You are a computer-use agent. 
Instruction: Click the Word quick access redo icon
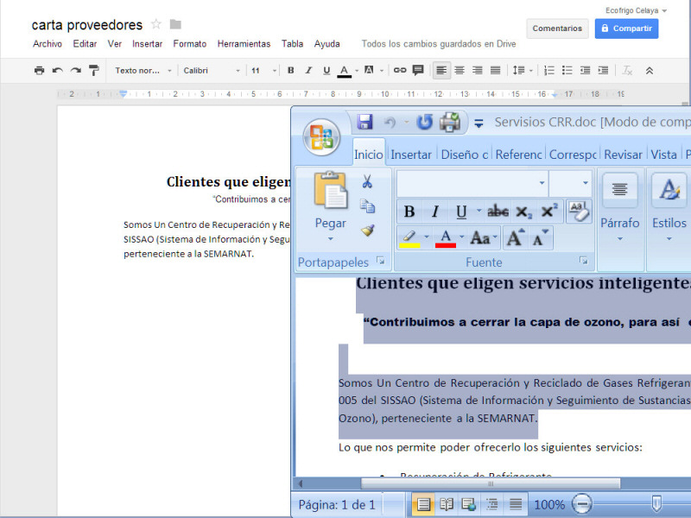pyautogui.click(x=424, y=122)
